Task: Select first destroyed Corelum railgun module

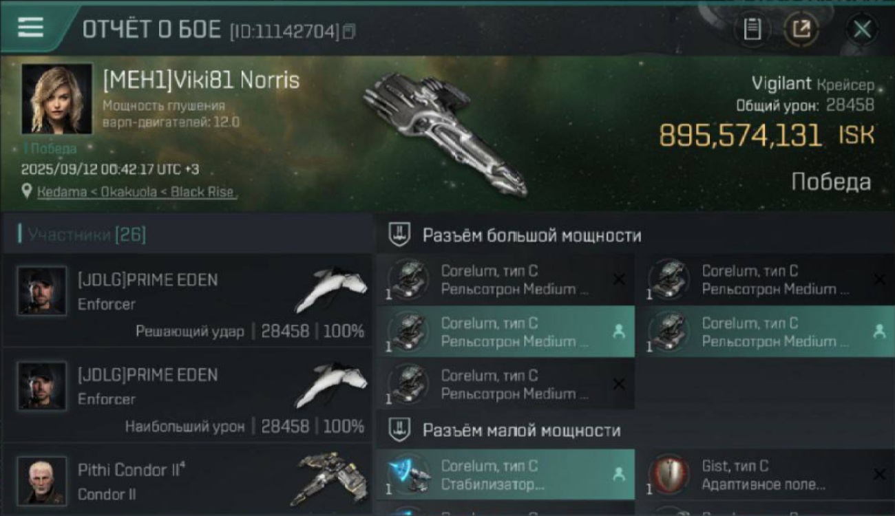Action: click(505, 280)
